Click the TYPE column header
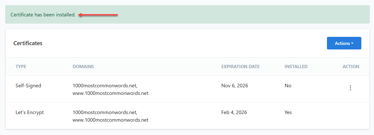Viewport: 374px width, 135px height. (21, 67)
